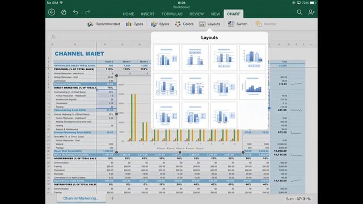
Task: Click the CHANNEL MAIET title cell
Action: 79,54
